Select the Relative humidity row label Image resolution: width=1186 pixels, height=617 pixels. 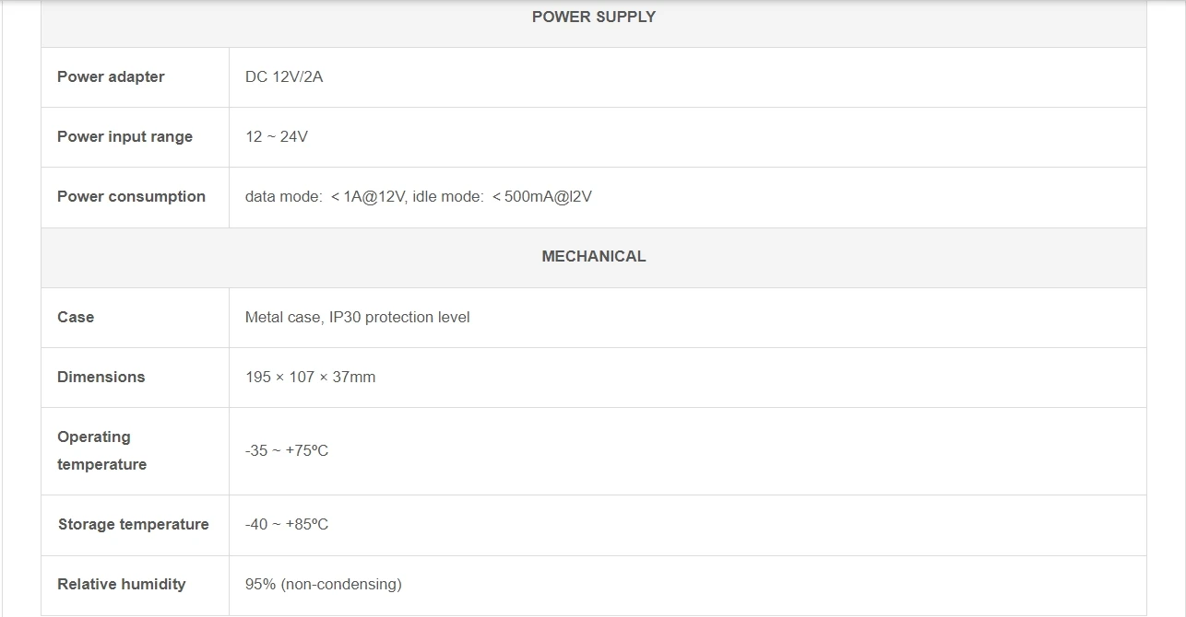pyautogui.click(x=121, y=584)
